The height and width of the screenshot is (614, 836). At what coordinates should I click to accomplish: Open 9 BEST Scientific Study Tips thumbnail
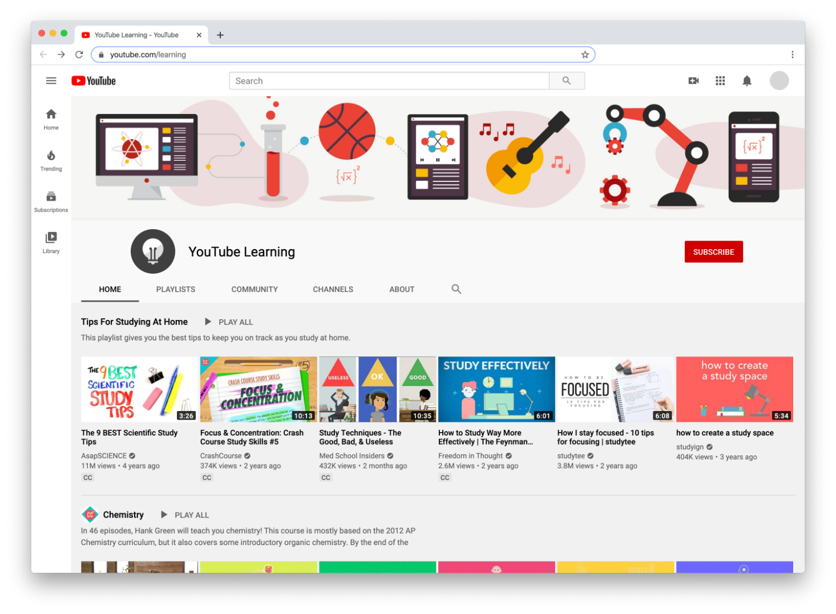139,389
